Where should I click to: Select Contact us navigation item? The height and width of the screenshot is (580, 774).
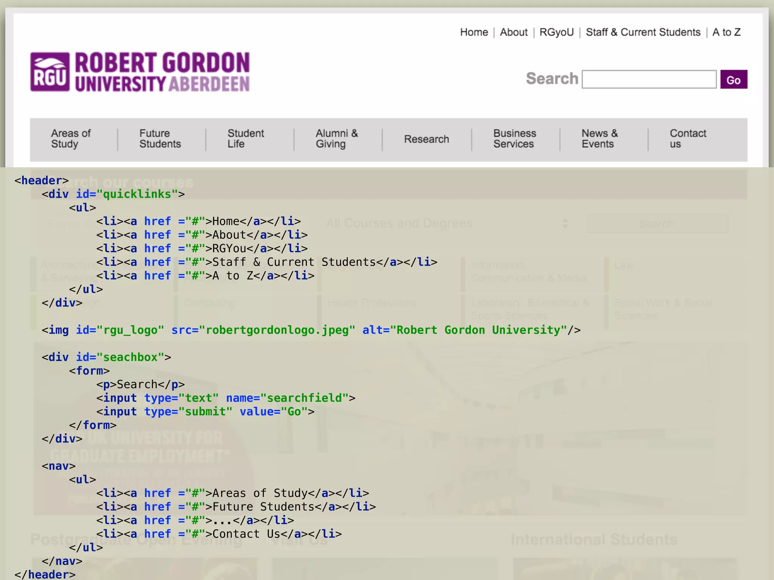(687, 139)
